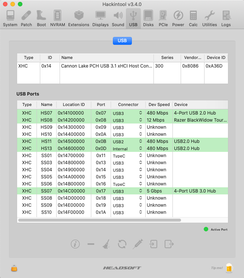Click the import icon
Image resolution: width=244 pixels, height=278 pixels.
[153, 244]
